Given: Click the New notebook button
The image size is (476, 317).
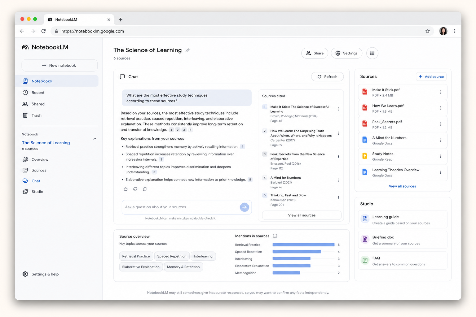Looking at the screenshot, I should coord(59,65).
